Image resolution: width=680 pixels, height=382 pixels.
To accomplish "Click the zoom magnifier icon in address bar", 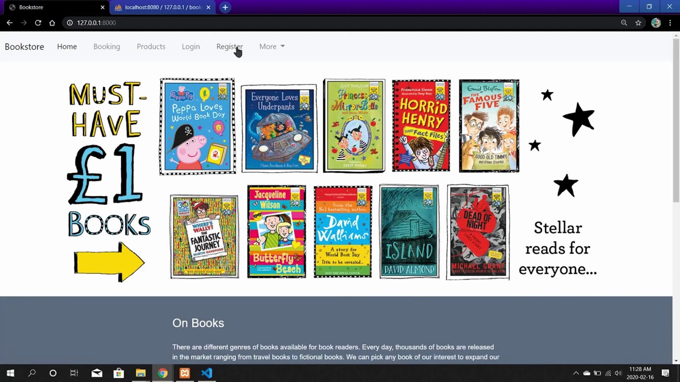I will tap(624, 23).
